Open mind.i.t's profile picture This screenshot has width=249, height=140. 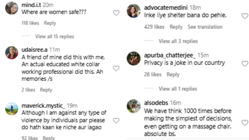[12, 8]
